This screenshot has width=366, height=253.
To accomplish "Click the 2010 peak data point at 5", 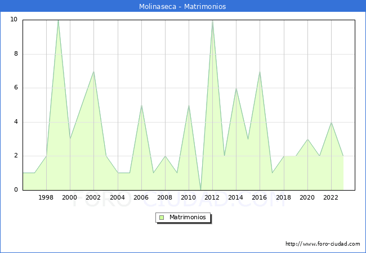I will click(189, 105).
